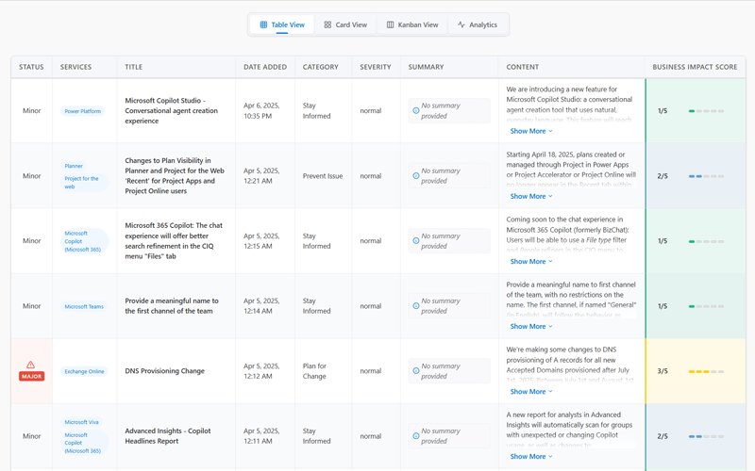Screen dimensions: 755x471
Task: Click the Date Added column header
Action: 265,67
